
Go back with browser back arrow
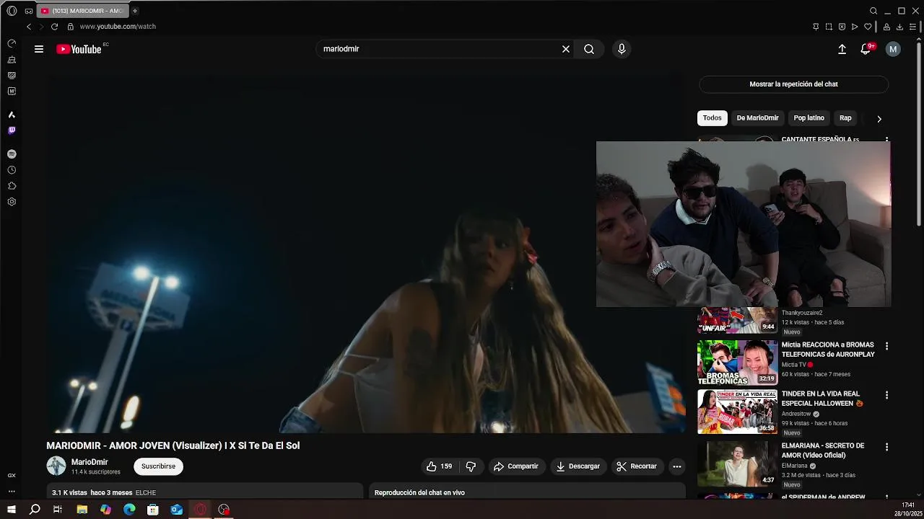[x=29, y=27]
